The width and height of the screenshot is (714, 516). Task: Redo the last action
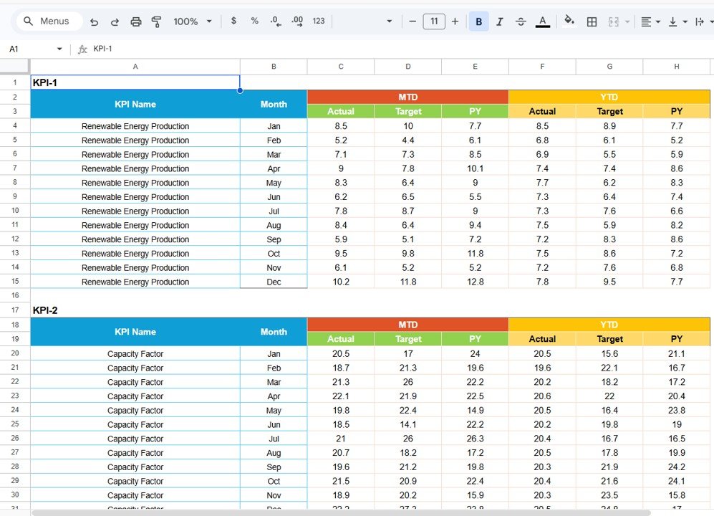tap(115, 21)
